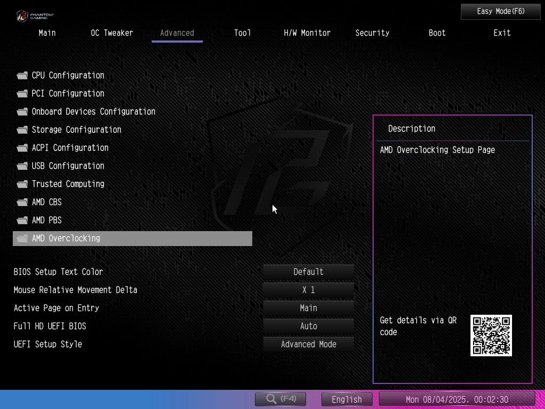Click the AMD Overclocking folder icon
This screenshot has height=409, width=545.
22,238
